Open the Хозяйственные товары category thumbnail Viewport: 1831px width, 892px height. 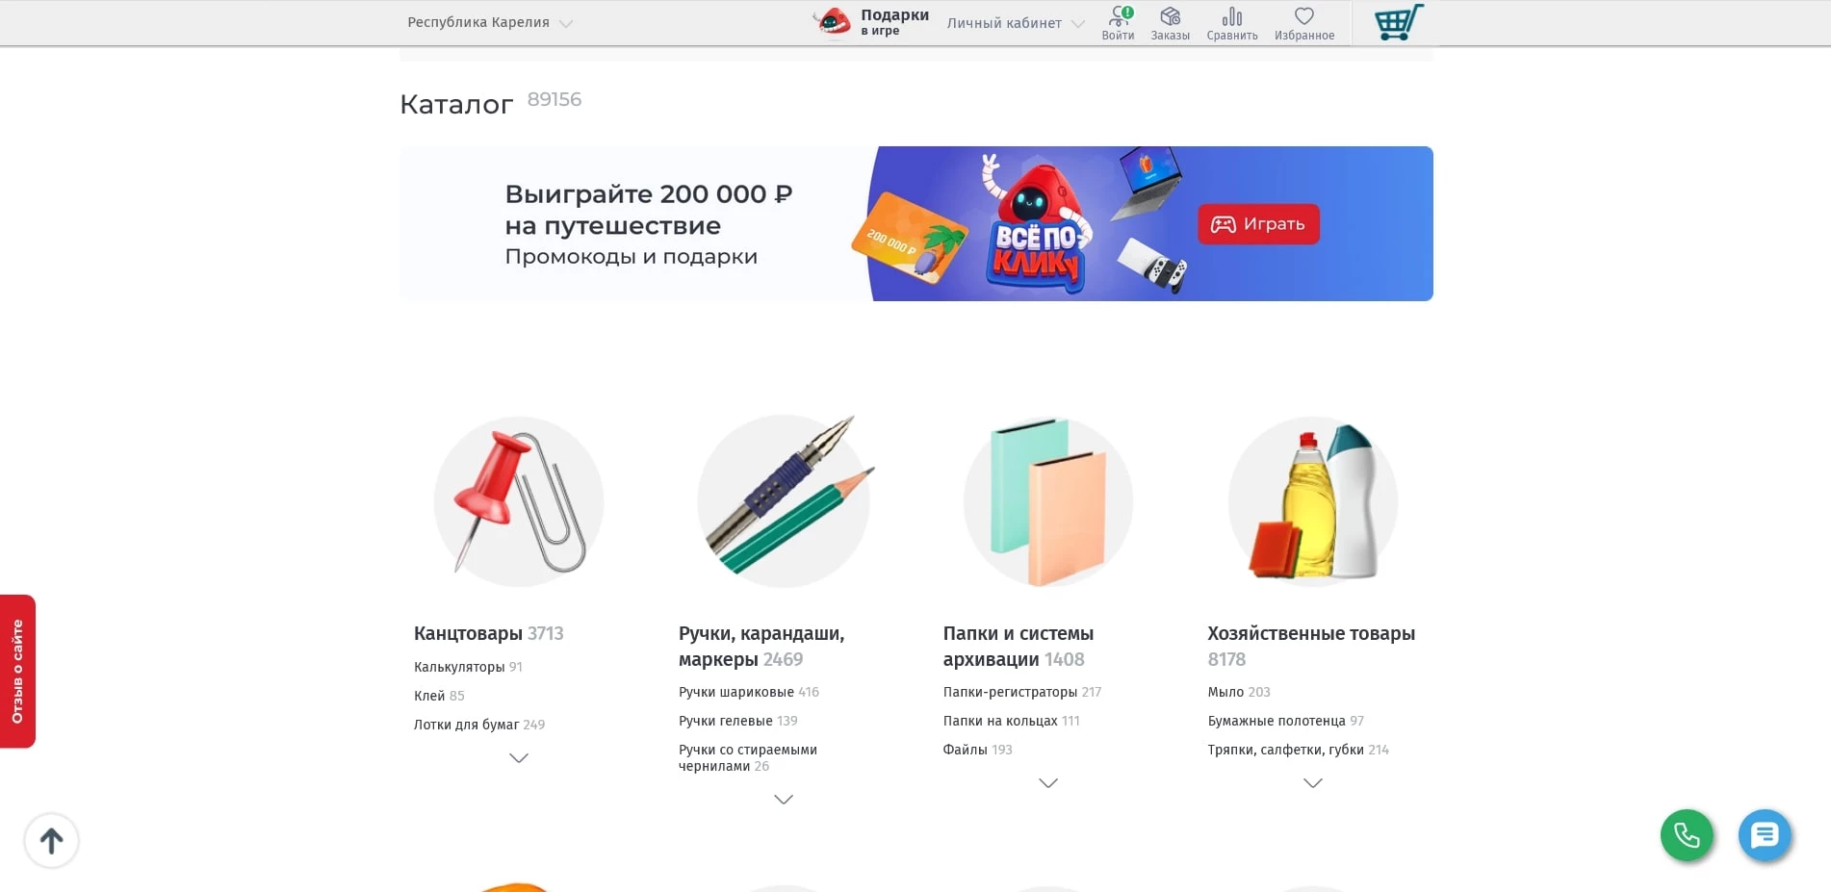[1312, 501]
